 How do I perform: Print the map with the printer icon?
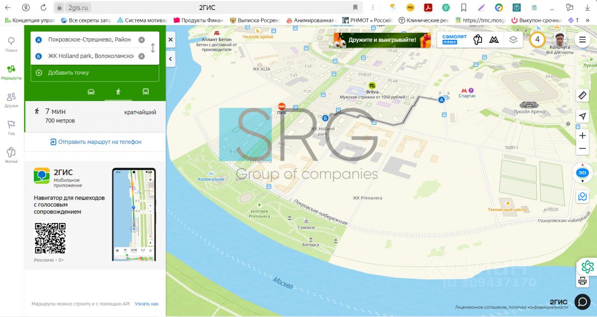coord(583,281)
